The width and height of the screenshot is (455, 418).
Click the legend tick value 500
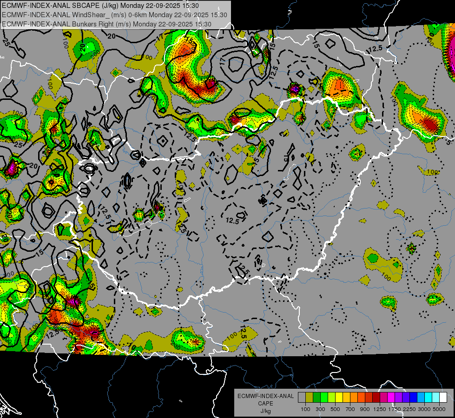335,409
